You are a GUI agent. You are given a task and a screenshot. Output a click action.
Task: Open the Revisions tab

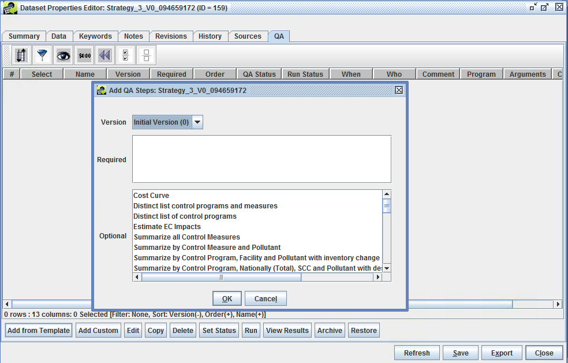(171, 36)
